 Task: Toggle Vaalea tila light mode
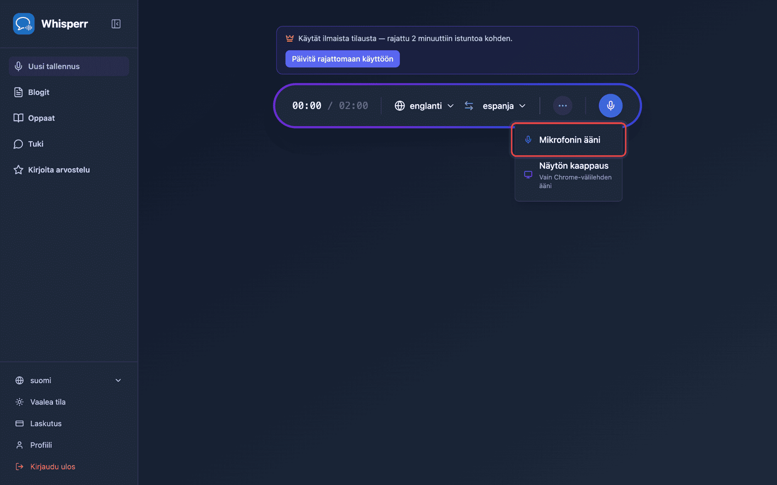(68, 402)
